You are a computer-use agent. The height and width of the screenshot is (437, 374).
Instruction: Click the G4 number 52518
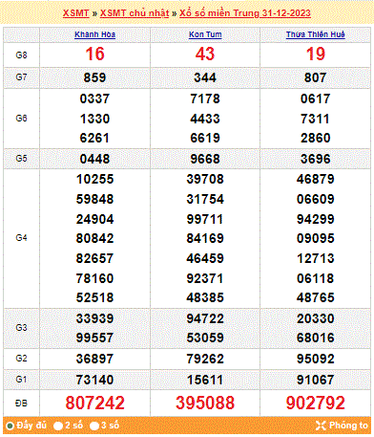click(94, 297)
